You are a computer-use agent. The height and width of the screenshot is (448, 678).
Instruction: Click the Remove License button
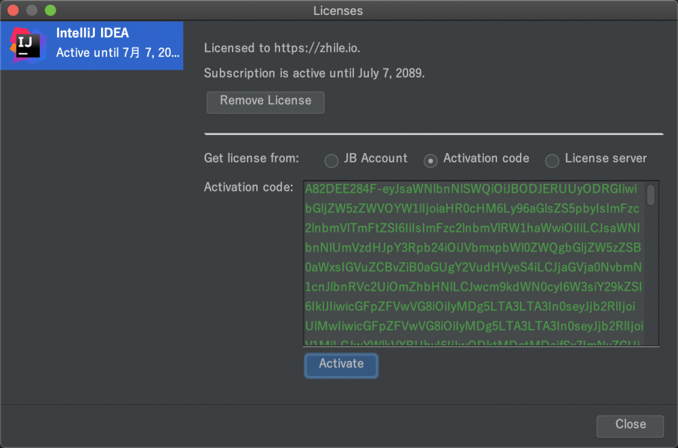point(265,102)
